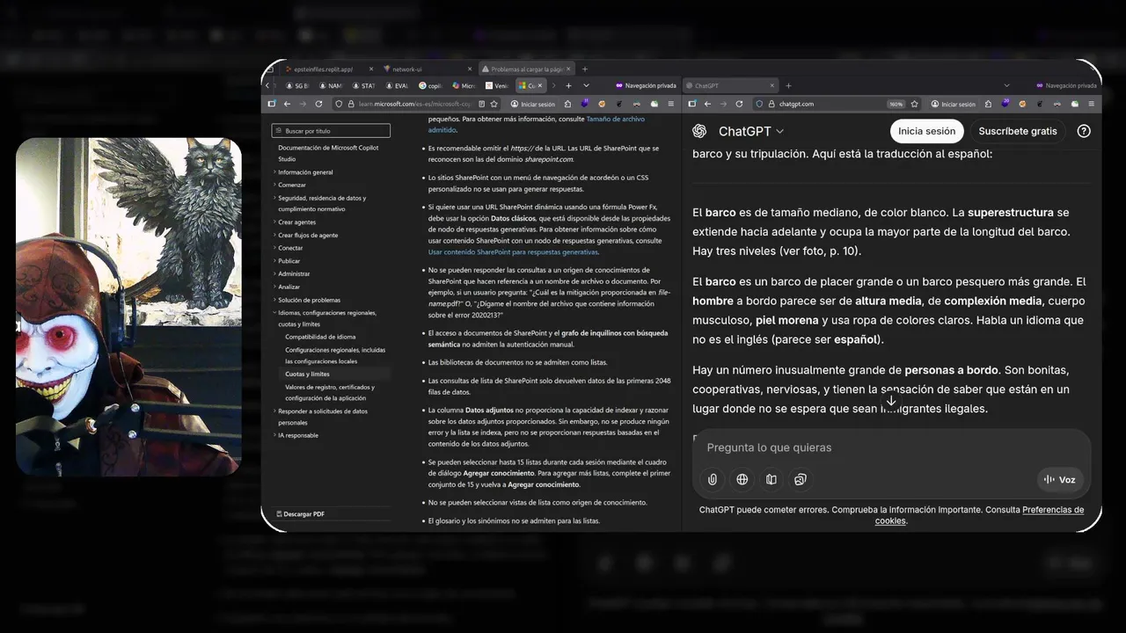
Task: Expand Comenzar section in sidebar
Action: tap(292, 185)
